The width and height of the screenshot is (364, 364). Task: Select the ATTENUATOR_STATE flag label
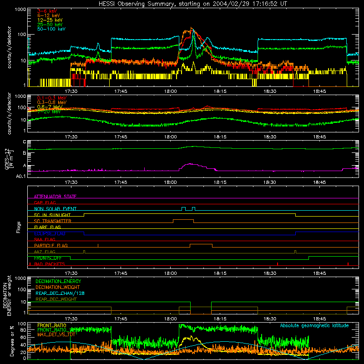coord(55,197)
